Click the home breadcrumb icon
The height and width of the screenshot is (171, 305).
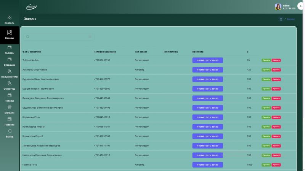point(281,19)
